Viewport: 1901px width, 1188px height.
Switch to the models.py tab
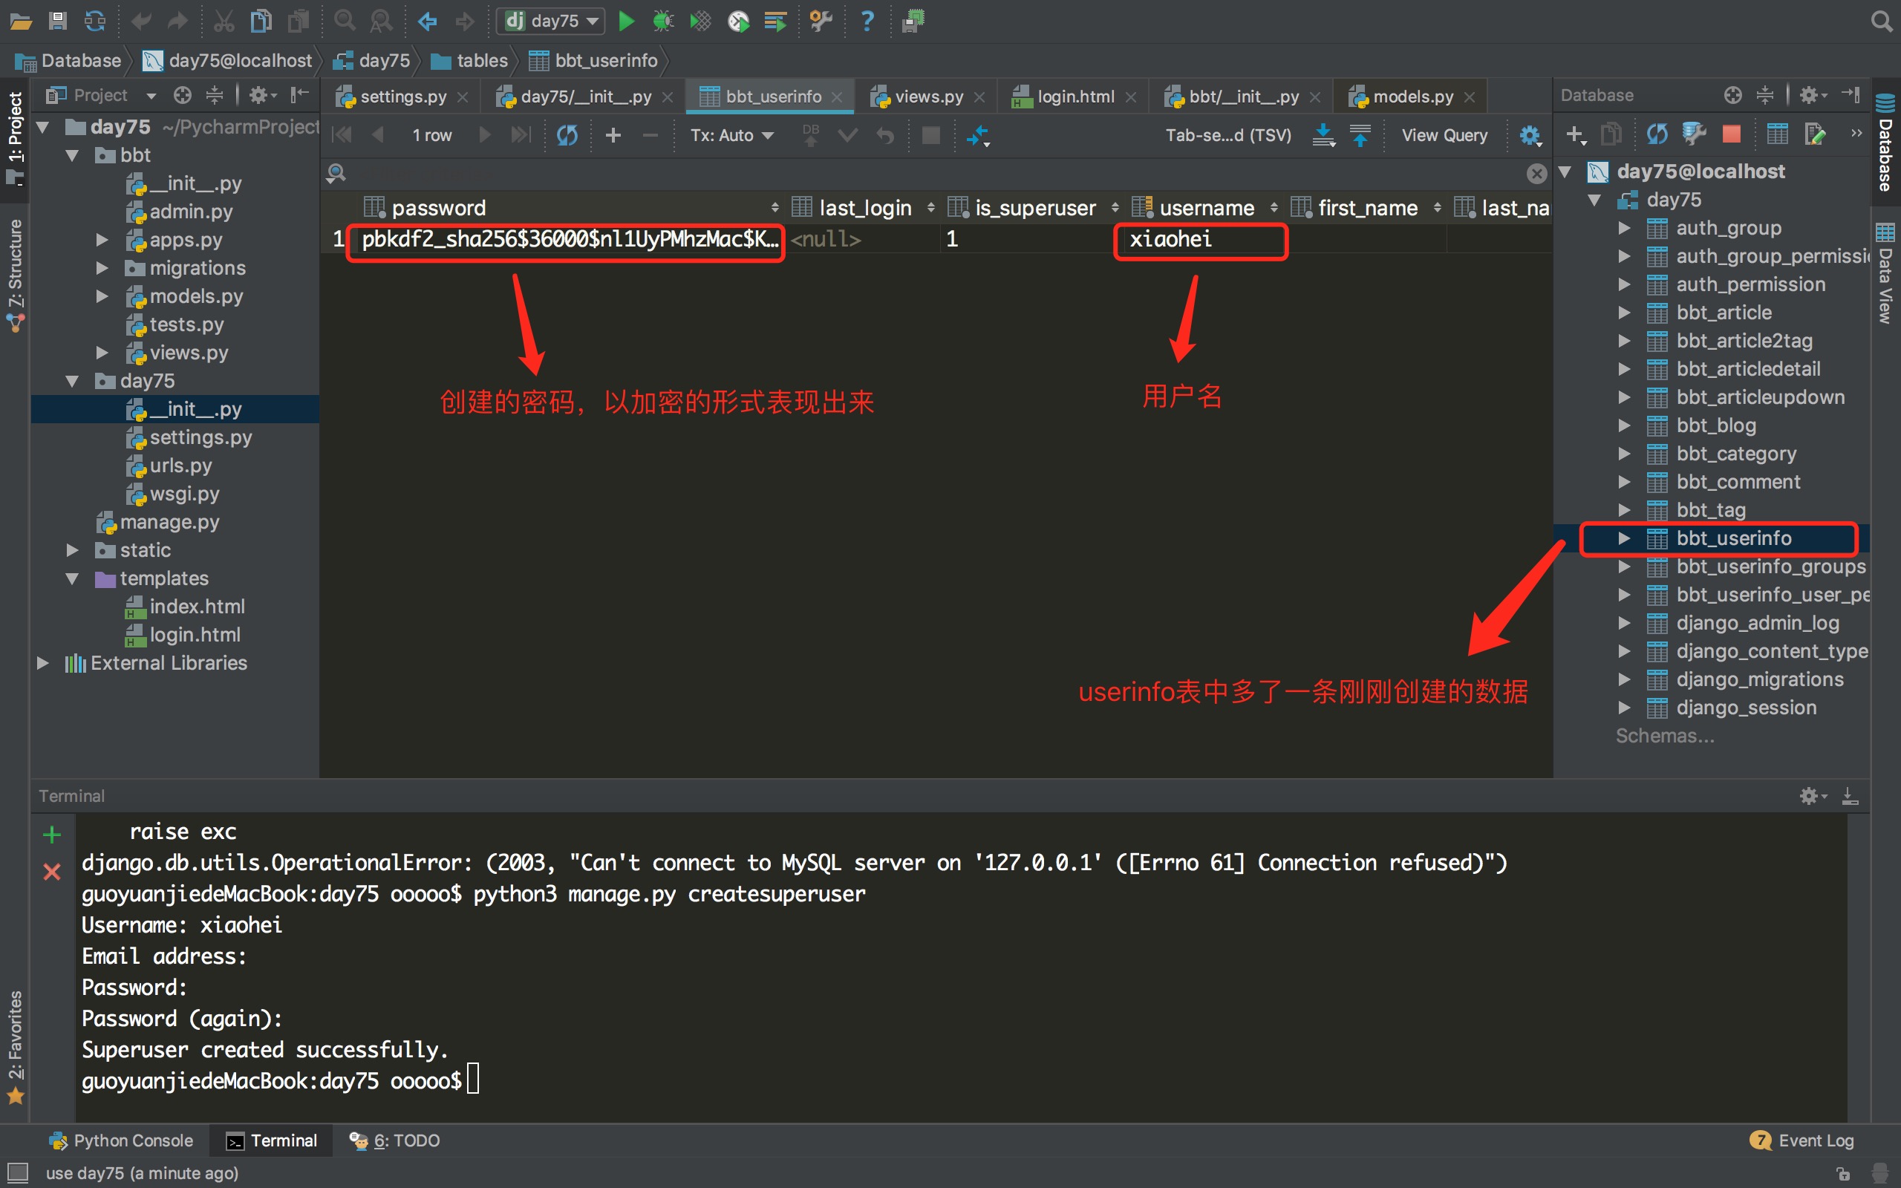coord(1412,96)
